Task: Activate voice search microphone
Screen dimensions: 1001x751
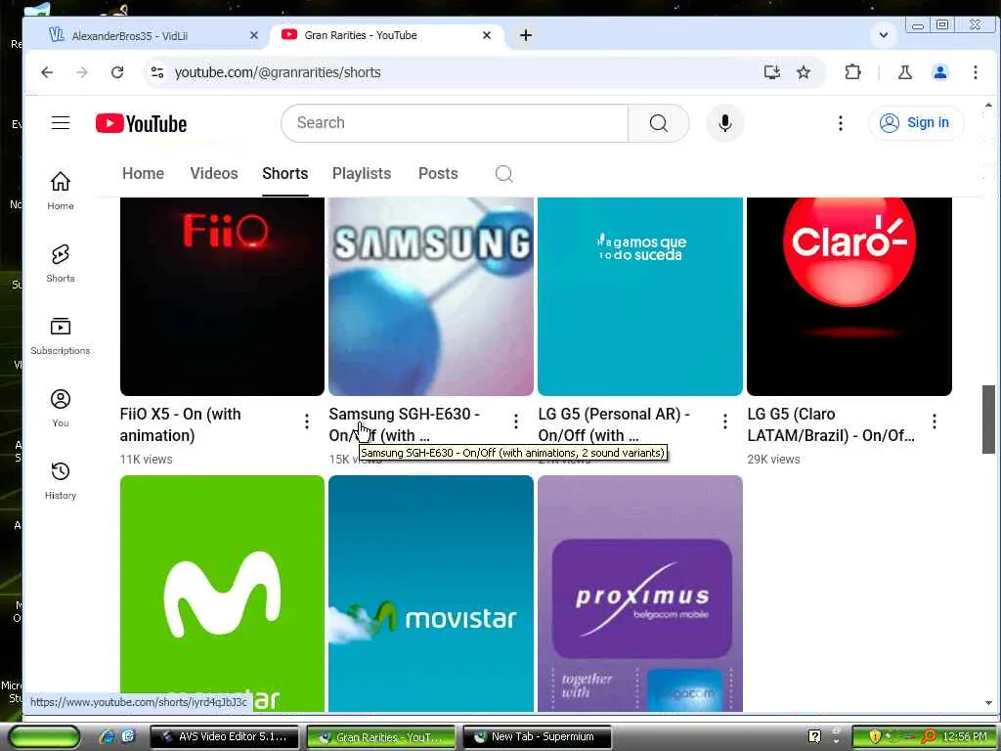Action: click(724, 122)
